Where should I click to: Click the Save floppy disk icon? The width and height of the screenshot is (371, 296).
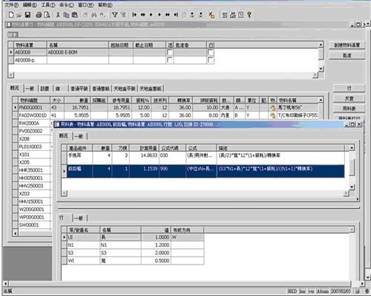pos(27,15)
